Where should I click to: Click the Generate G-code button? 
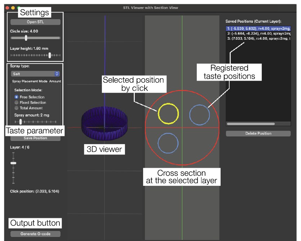pos(35,234)
